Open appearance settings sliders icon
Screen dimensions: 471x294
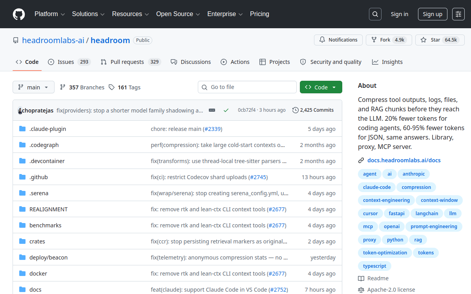458,14
